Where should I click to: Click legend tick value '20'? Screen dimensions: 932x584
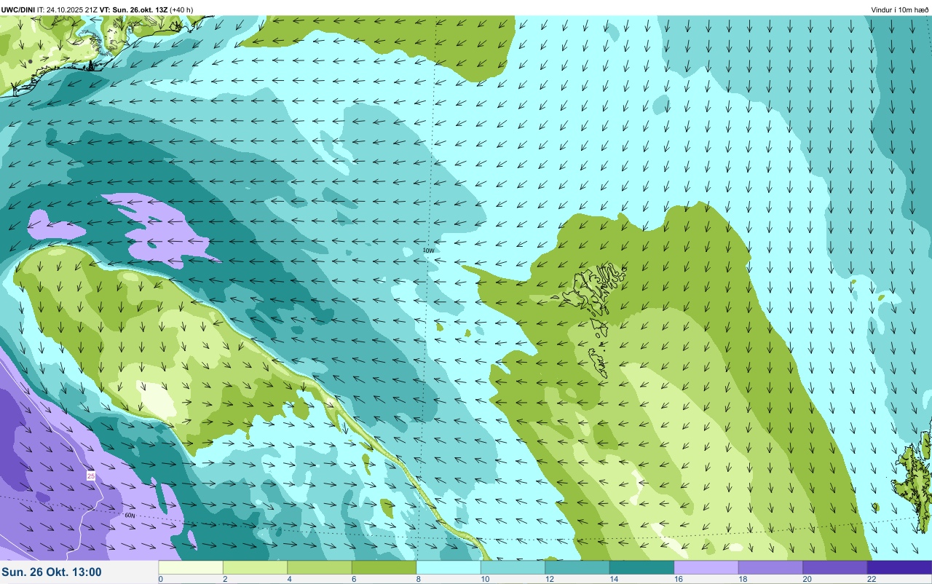click(x=806, y=579)
